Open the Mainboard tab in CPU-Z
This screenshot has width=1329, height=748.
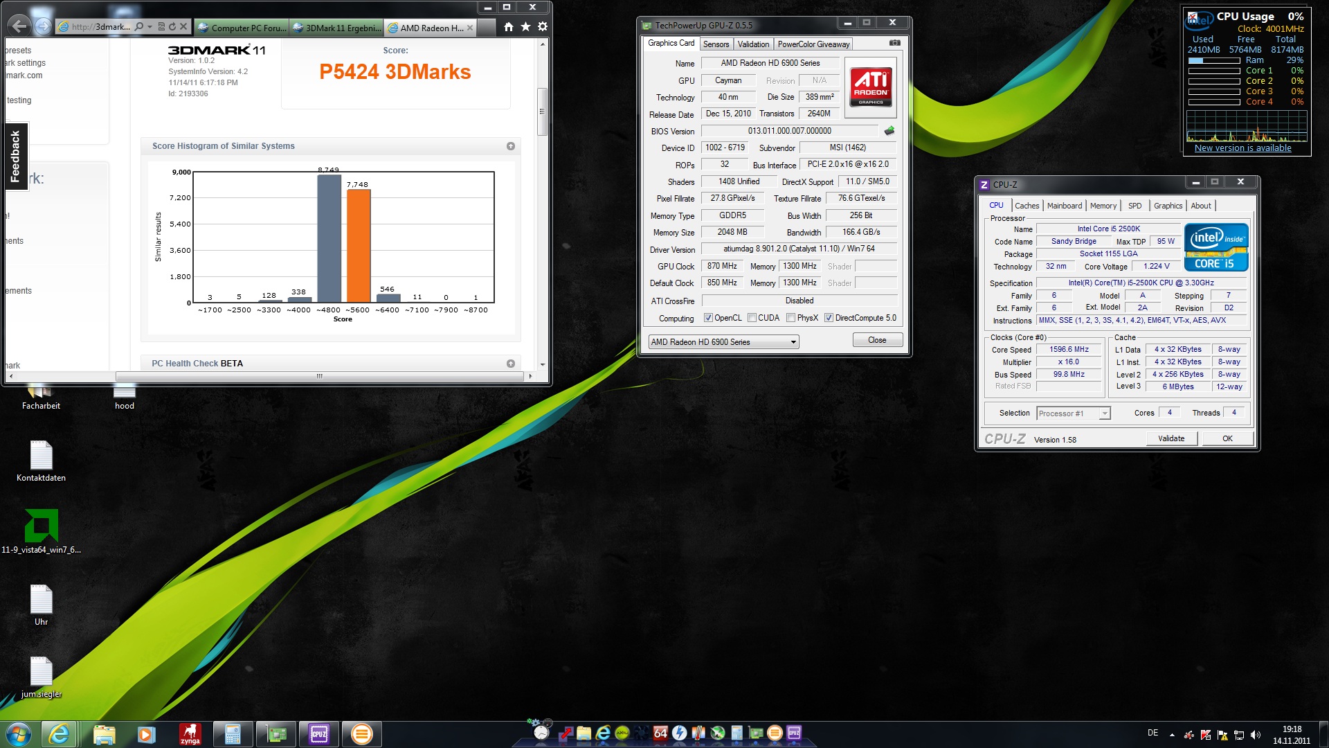[1064, 206]
